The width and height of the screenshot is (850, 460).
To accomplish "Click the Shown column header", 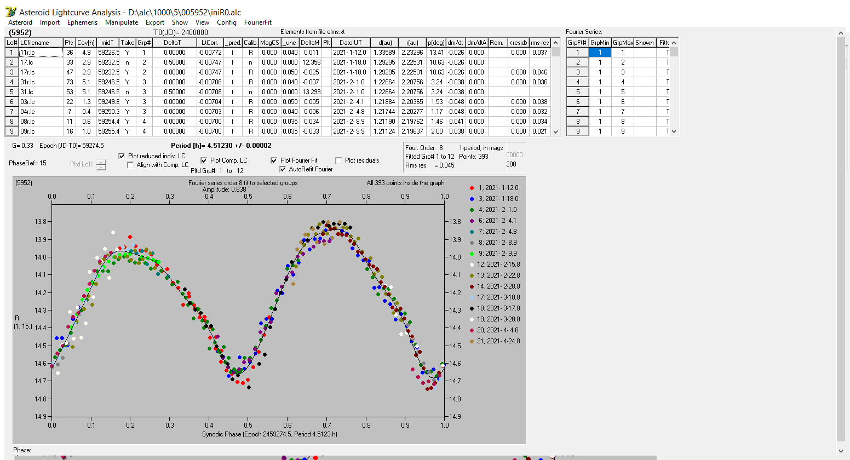I will point(645,43).
